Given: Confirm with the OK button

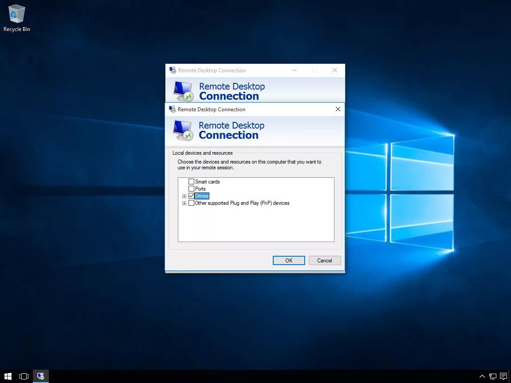Looking at the screenshot, I should point(289,260).
